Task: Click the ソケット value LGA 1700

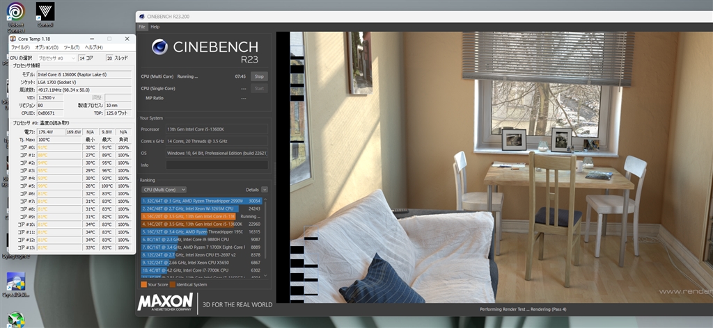Action: [x=84, y=82]
